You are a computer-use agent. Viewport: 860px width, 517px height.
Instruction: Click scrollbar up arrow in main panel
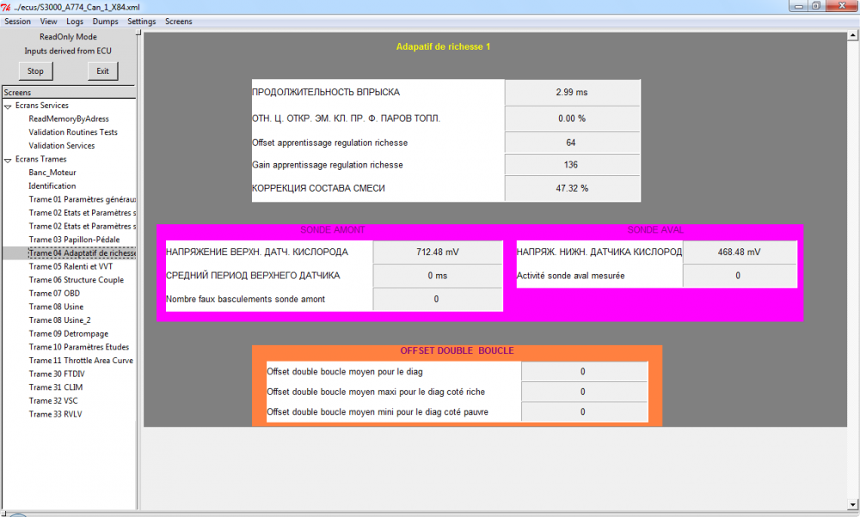coord(853,35)
